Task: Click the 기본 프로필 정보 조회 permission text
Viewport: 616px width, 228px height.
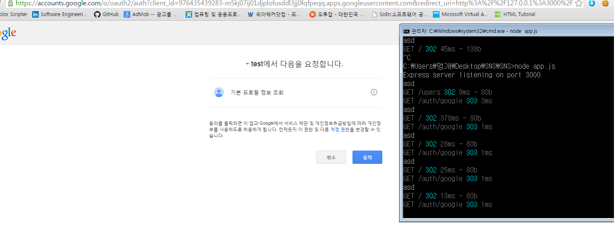Action: tap(257, 93)
